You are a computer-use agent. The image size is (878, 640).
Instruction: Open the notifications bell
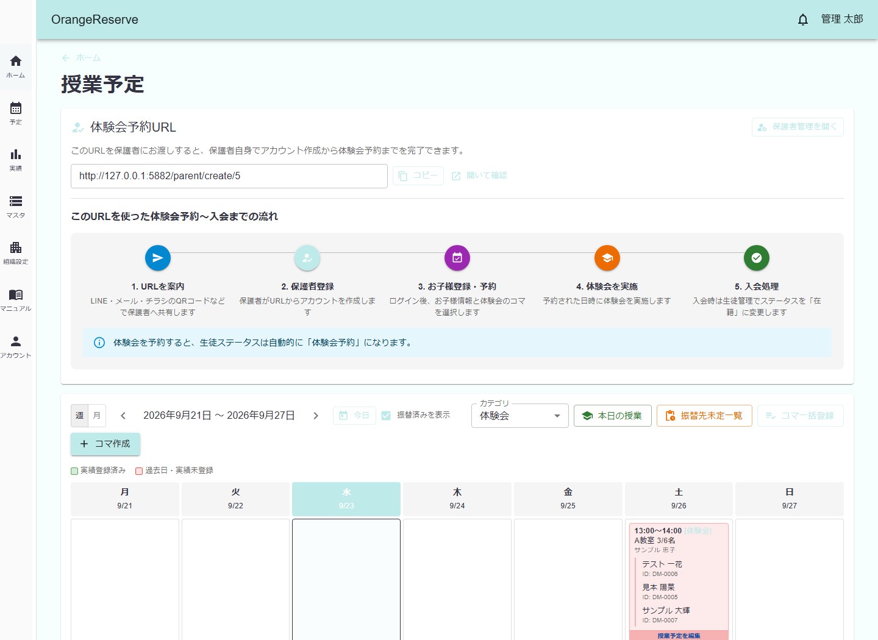803,20
